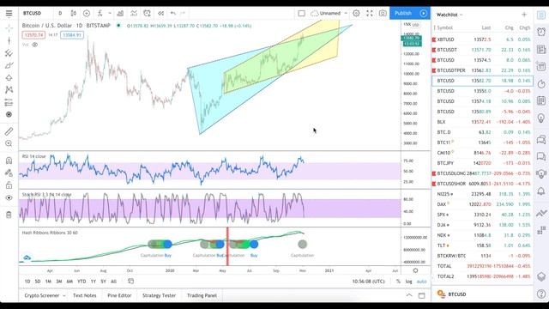Select the 3M date range
Image resolution: width=549 pixels, height=309 pixels.
[x=59, y=282]
